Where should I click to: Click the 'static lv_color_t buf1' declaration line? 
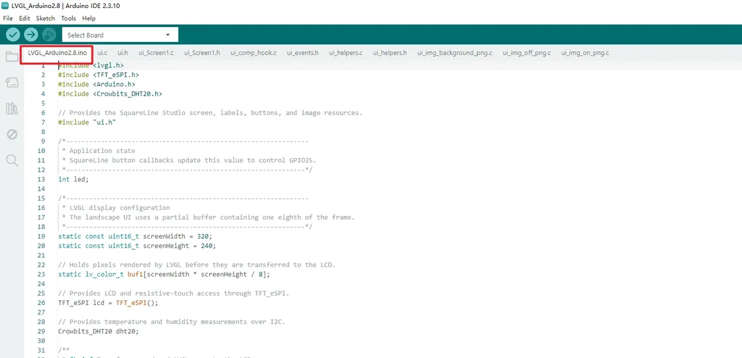[164, 274]
